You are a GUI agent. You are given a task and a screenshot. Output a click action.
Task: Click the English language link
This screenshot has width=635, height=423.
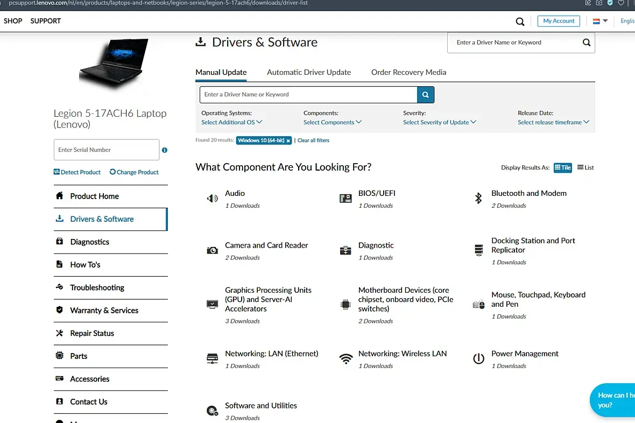pyautogui.click(x=627, y=21)
